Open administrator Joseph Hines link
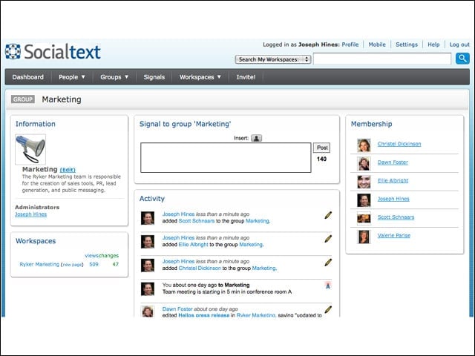This screenshot has height=356, width=475. tap(31, 214)
